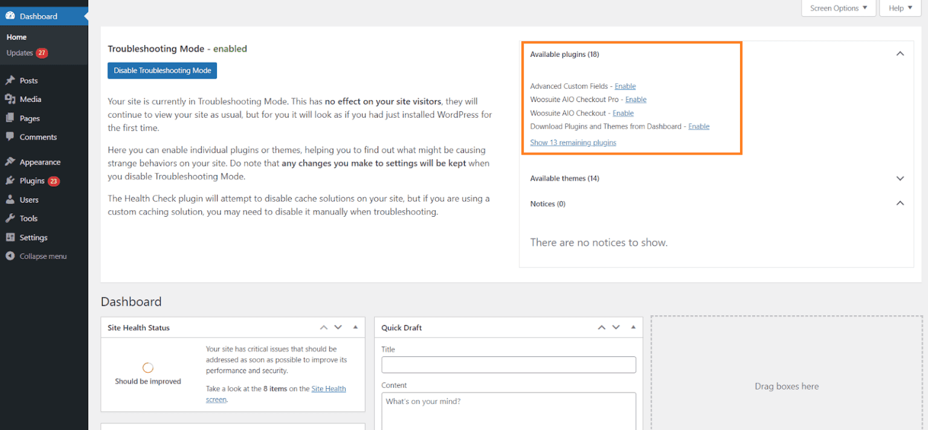The height and width of the screenshot is (430, 928).
Task: Open the Posts section in sidebar
Action: [10, 80]
